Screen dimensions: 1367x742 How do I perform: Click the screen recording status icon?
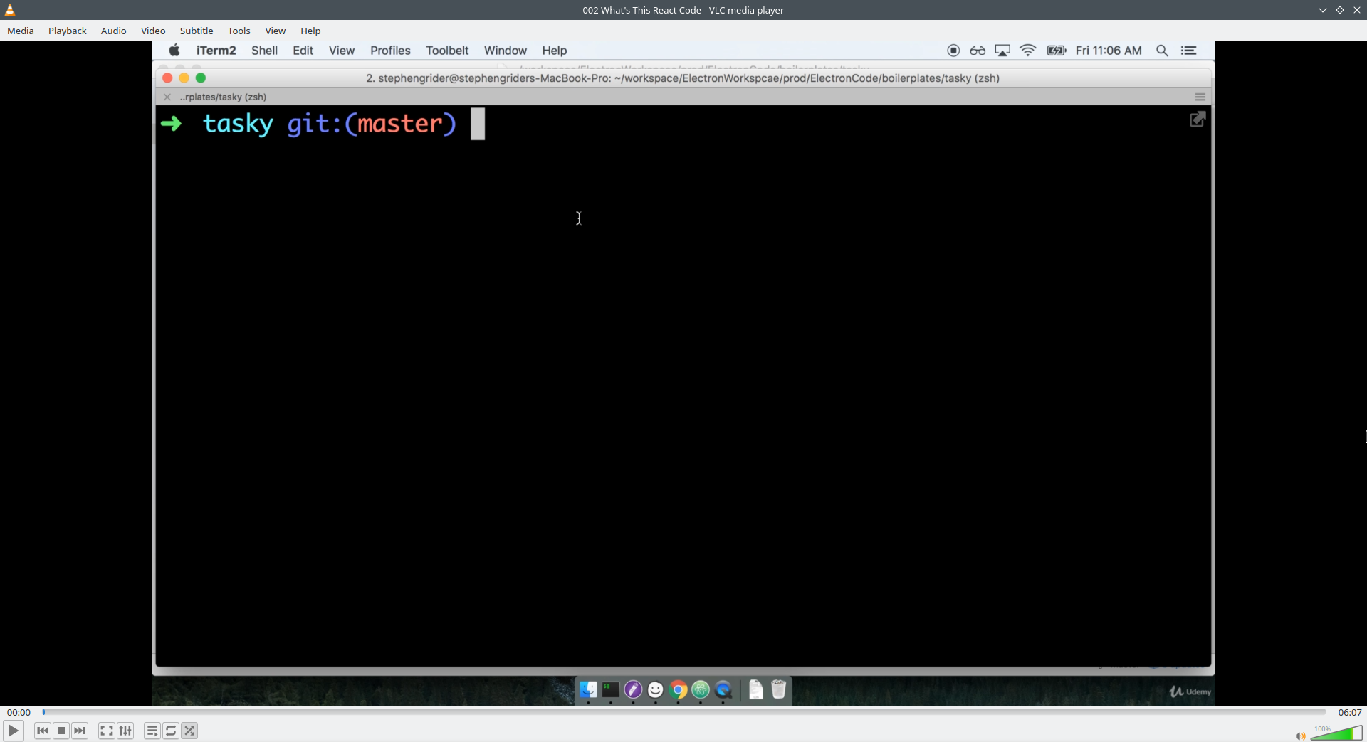point(953,51)
